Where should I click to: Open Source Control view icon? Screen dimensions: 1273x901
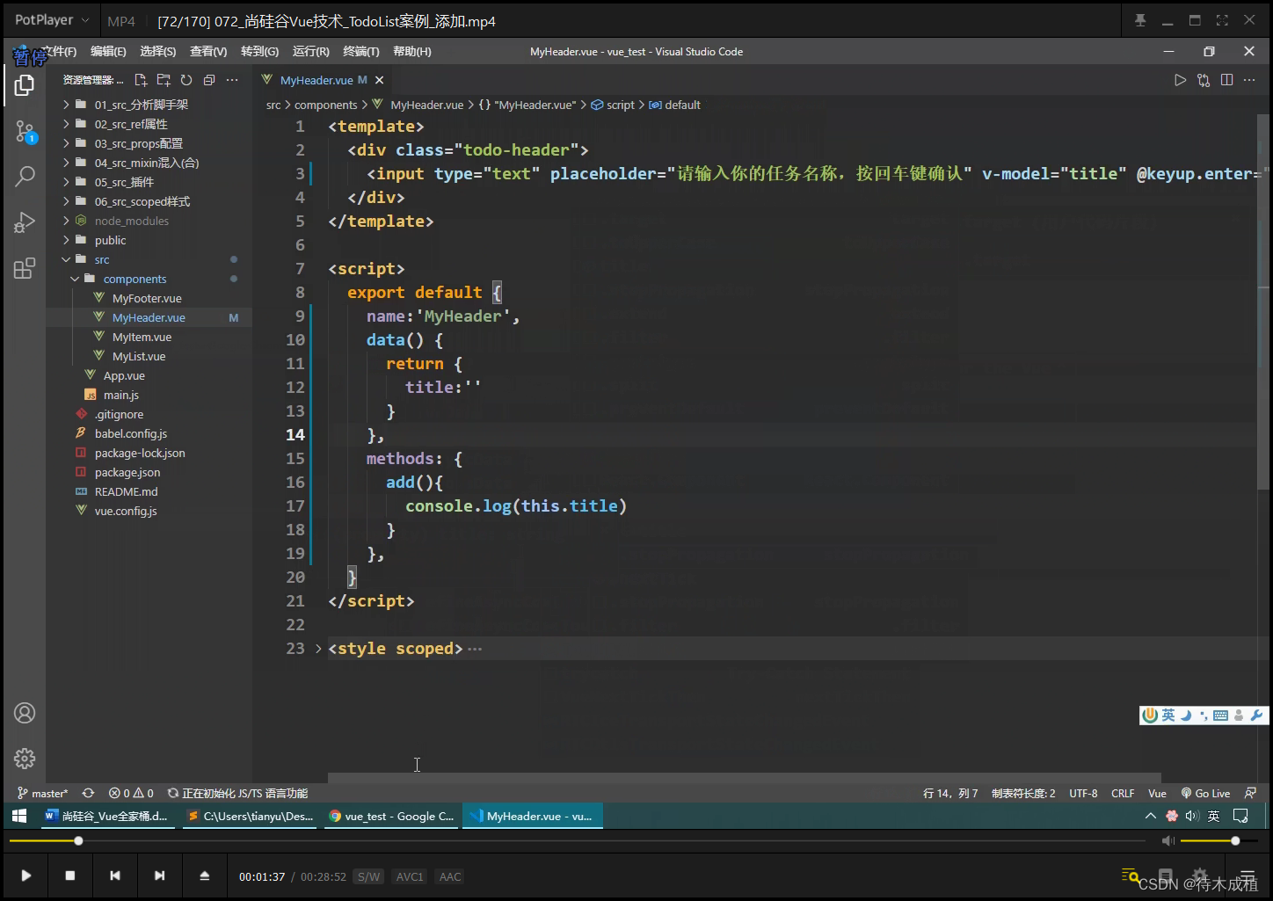tap(25, 132)
